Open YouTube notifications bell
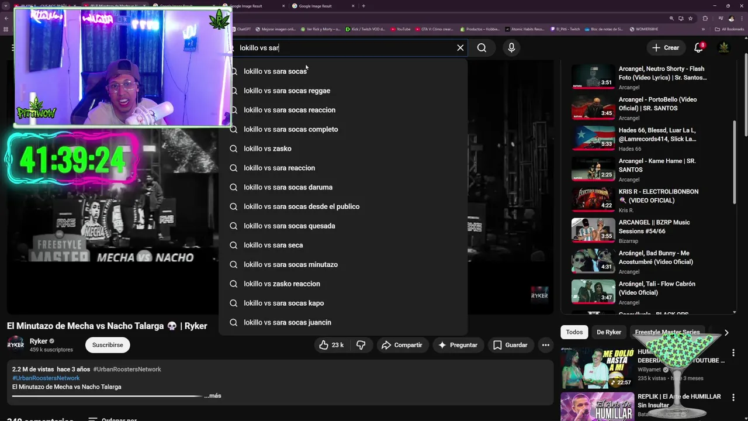Image resolution: width=748 pixels, height=421 pixels. click(698, 48)
